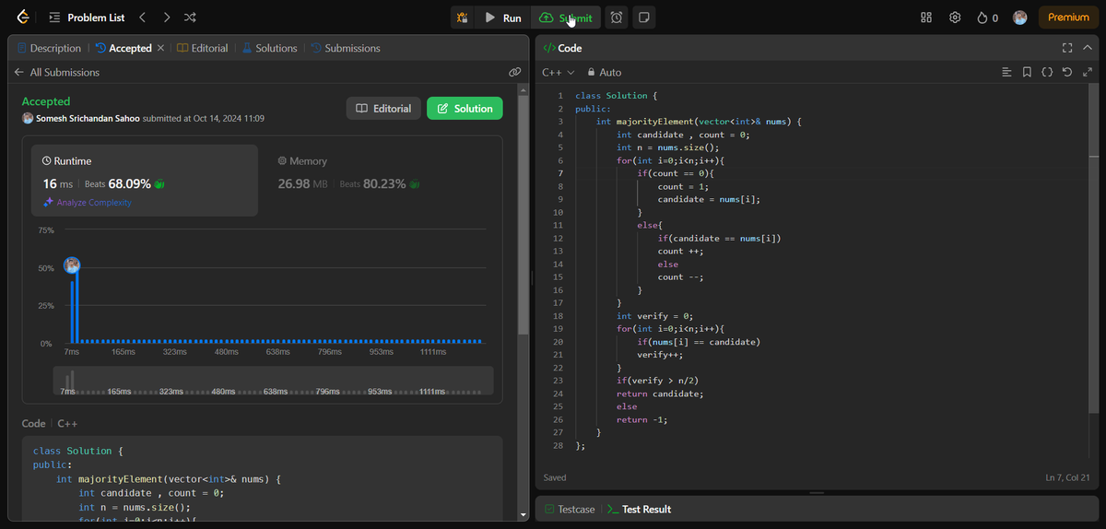Screen dimensions: 1106x529
Task: Maximize Code panel fullscreen icon
Action: pos(1067,48)
